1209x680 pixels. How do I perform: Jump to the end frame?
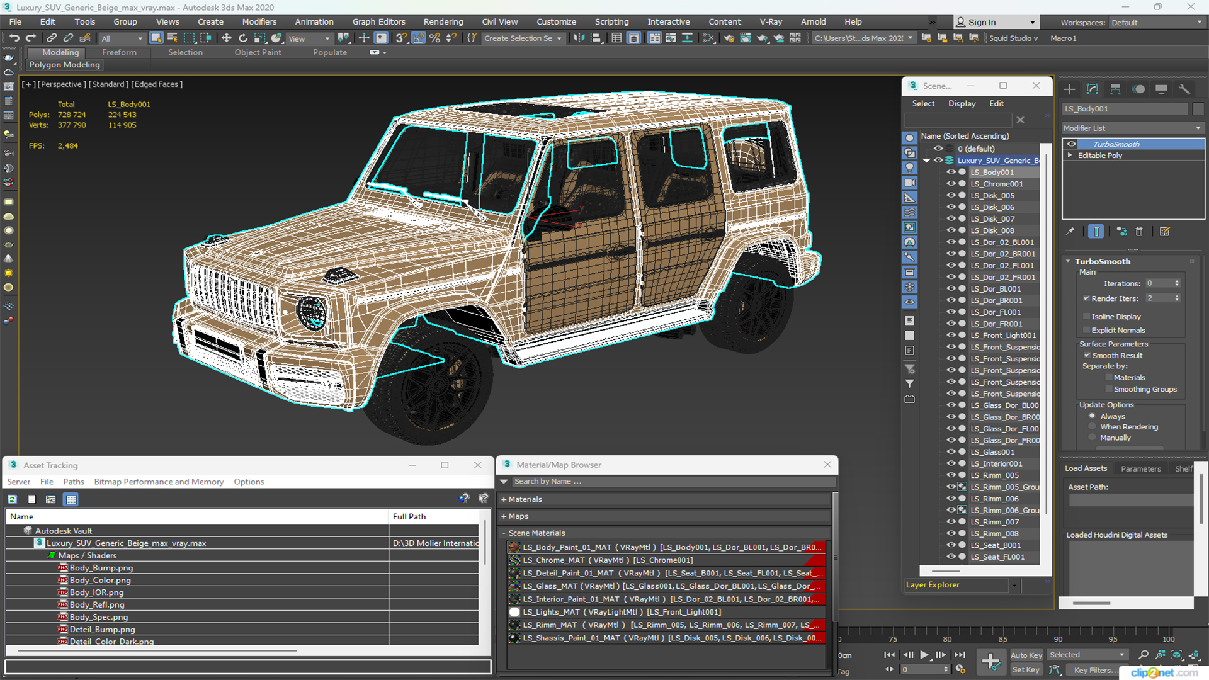[959, 655]
